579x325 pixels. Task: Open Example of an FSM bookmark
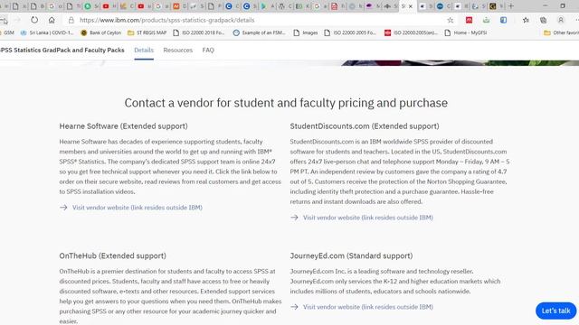coord(260,32)
